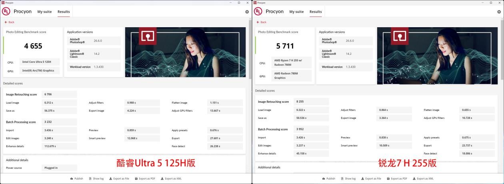Click Flatten image value 1.151 s

coord(225,103)
